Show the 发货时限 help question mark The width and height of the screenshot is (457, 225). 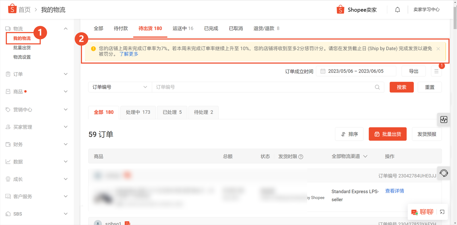301,157
